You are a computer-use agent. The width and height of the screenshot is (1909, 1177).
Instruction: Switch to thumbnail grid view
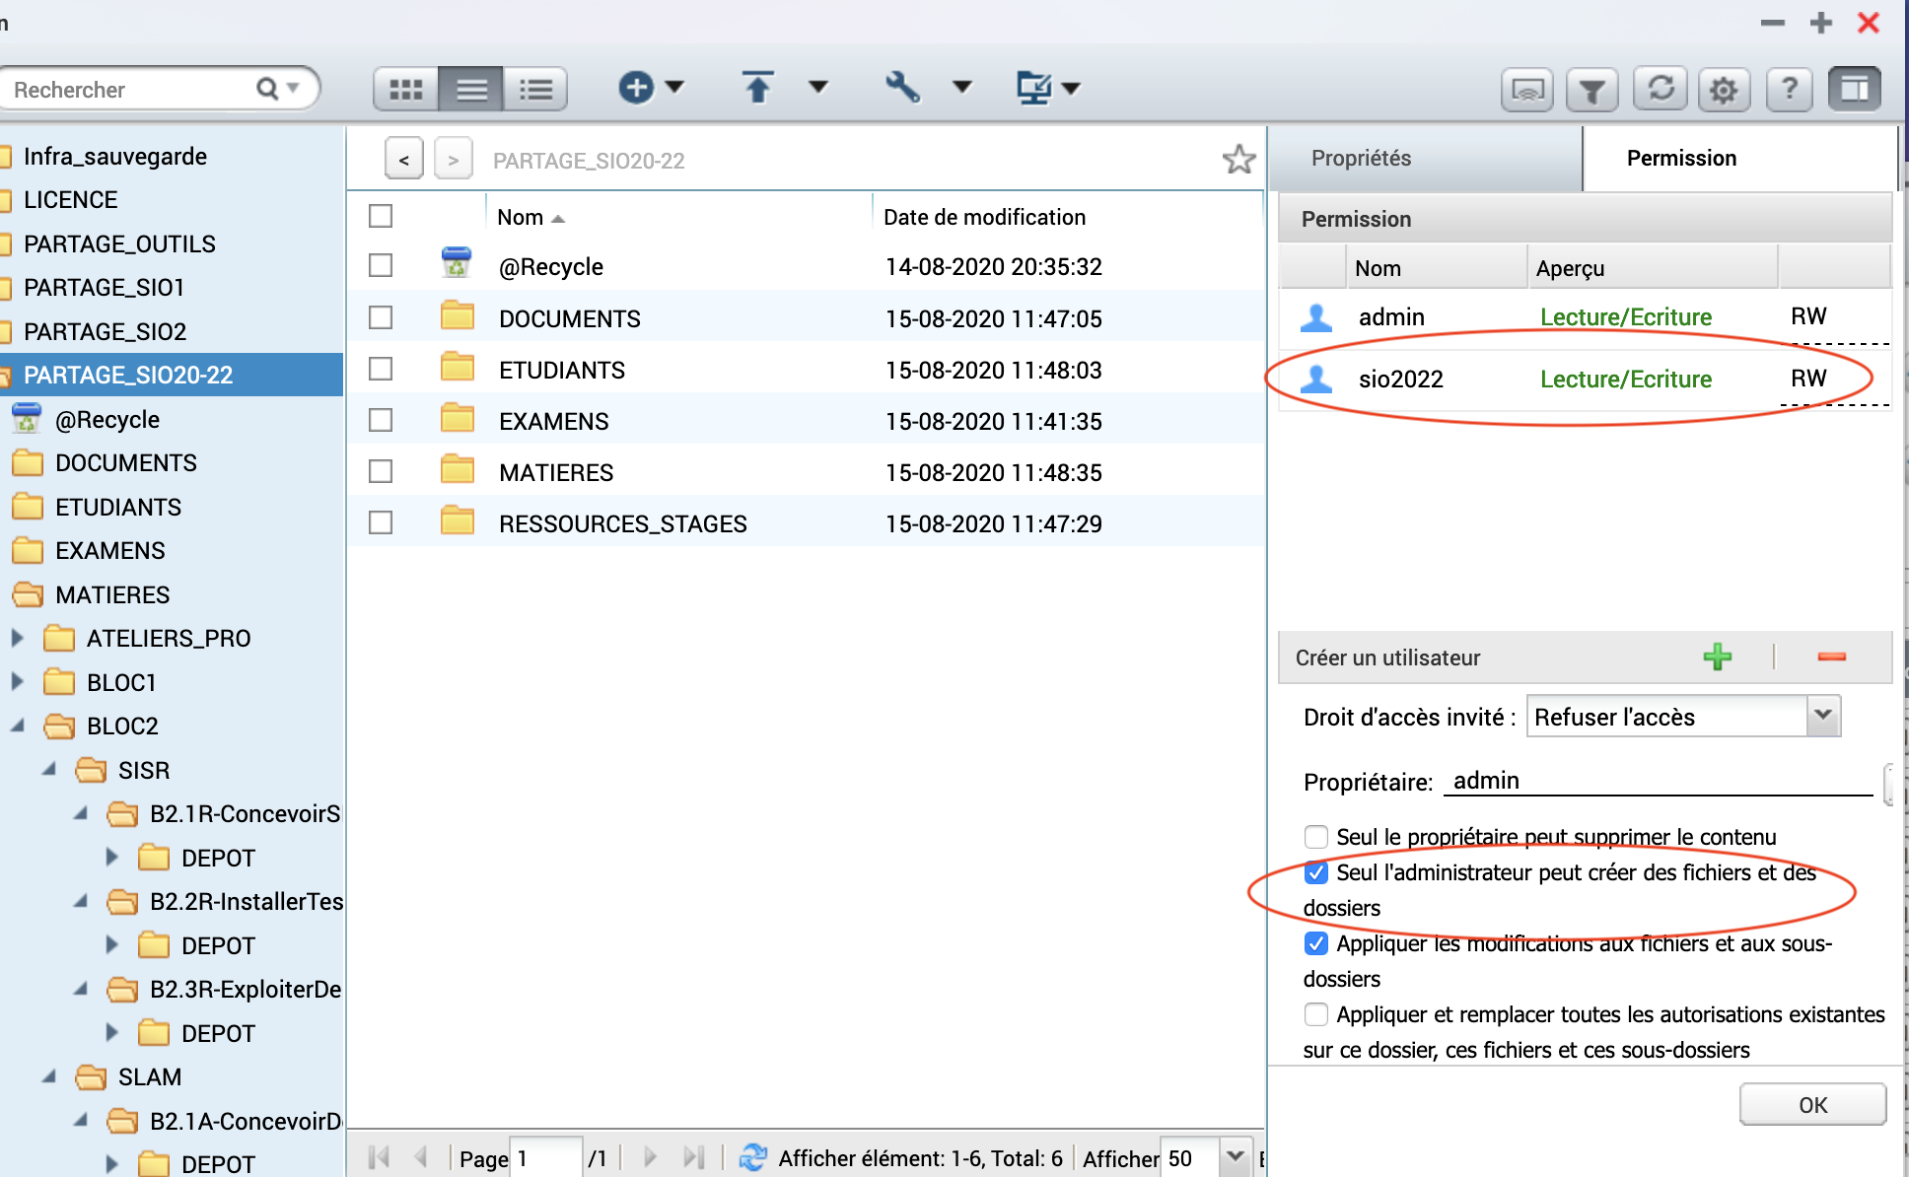[405, 90]
